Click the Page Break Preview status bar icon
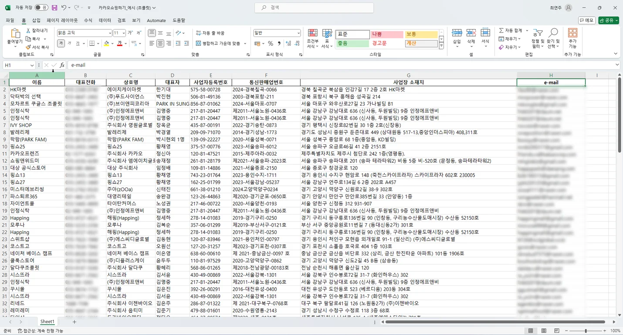 (x=557, y=331)
